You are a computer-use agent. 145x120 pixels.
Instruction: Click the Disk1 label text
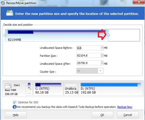click(x=17, y=85)
